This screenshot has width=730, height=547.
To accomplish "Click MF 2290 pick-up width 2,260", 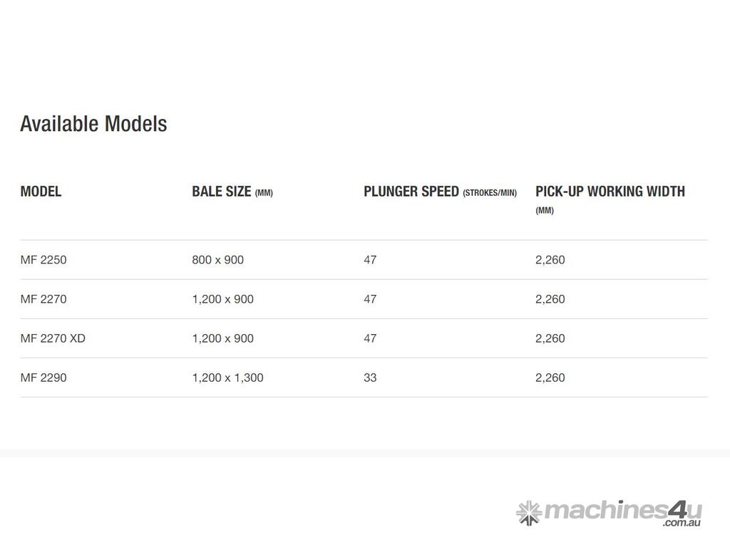I will click(550, 377).
